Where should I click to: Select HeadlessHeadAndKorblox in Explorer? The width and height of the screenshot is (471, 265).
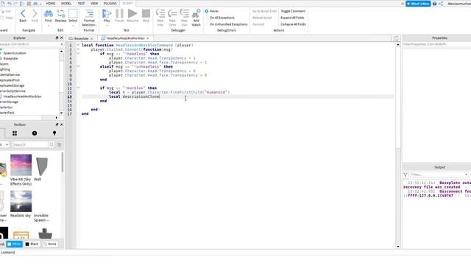22,96
